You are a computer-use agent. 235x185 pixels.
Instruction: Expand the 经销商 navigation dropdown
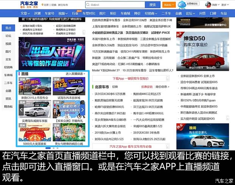pyautogui.click(x=151, y=14)
